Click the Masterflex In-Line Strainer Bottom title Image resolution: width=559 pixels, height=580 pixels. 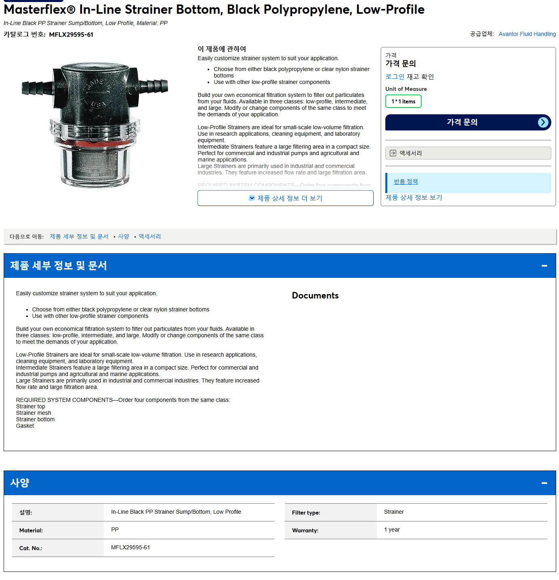click(214, 9)
